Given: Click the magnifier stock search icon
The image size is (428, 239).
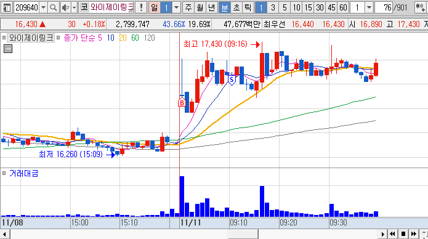Looking at the screenshot, I should 54,7.
